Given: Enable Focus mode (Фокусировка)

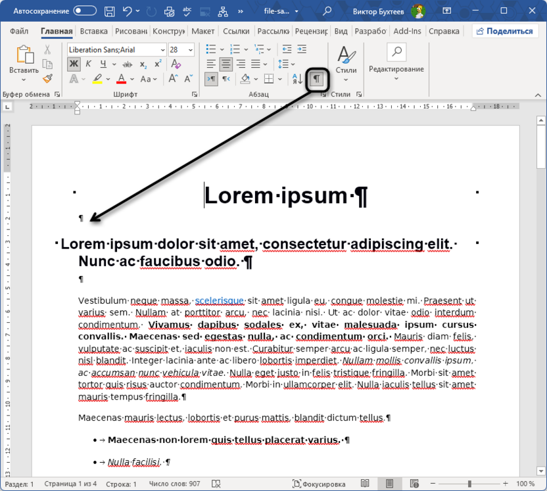Looking at the screenshot, I should [319, 484].
